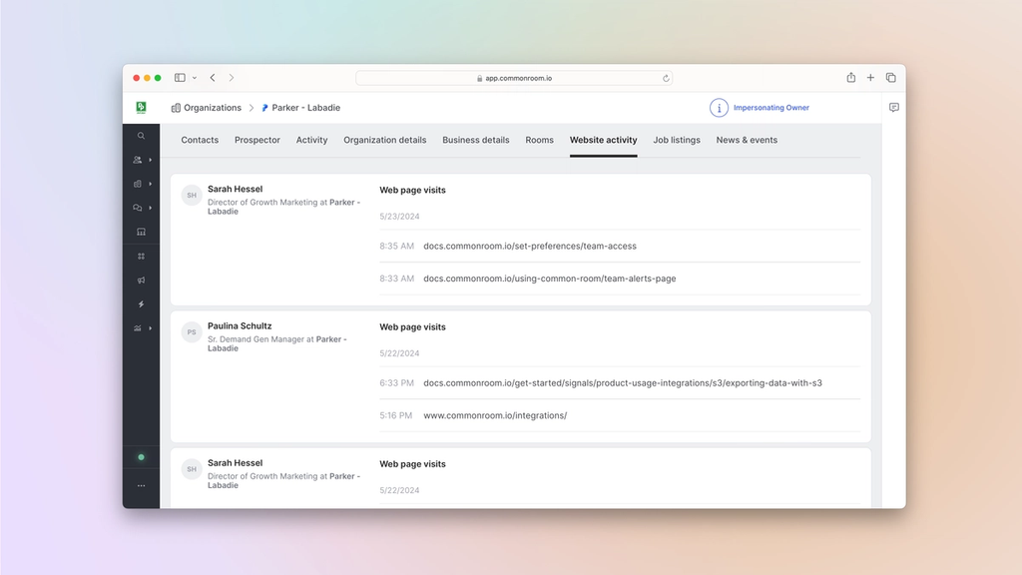The width and height of the screenshot is (1022, 575).
Task: Open the conversations chat icon in sidebar
Action: click(138, 208)
